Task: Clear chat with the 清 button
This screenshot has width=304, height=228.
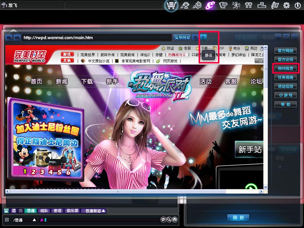Action: pyautogui.click(x=14, y=210)
